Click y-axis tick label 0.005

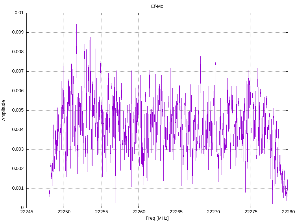pyautogui.click(x=18, y=110)
